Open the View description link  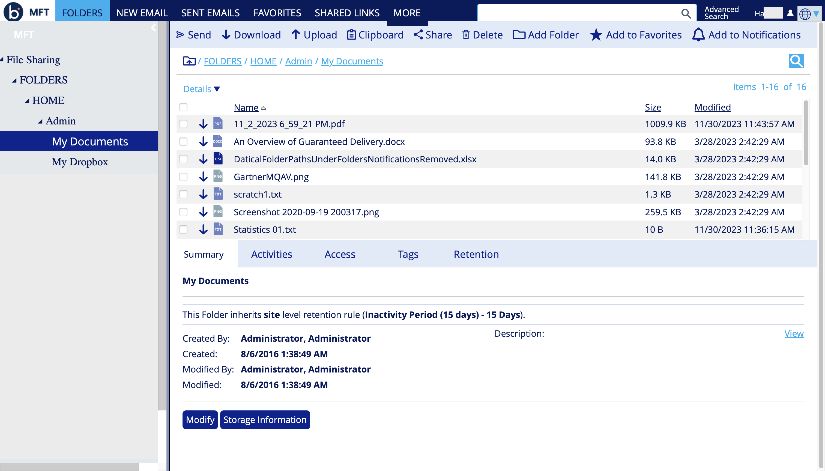coord(794,333)
